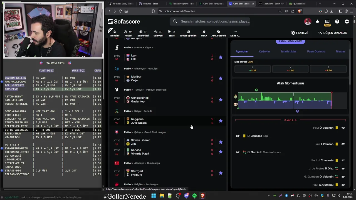Expand the Daha Fazla sports menu
The height and width of the screenshot is (200, 356).
(x=235, y=33)
